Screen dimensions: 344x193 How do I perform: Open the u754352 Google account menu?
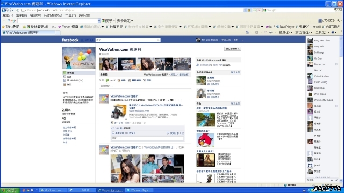point(327,20)
